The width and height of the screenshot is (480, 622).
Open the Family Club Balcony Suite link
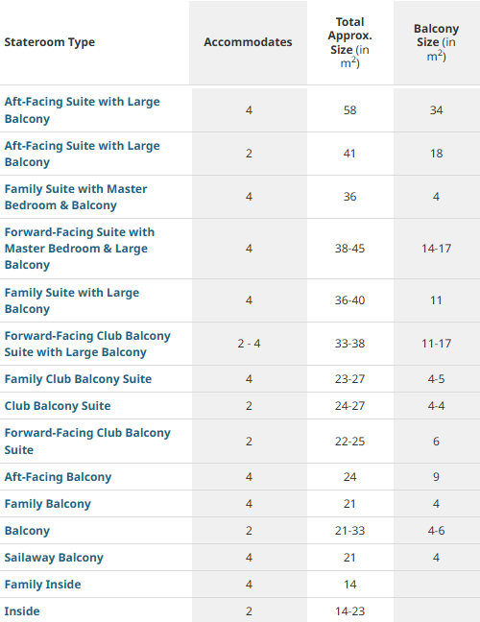pos(78,379)
